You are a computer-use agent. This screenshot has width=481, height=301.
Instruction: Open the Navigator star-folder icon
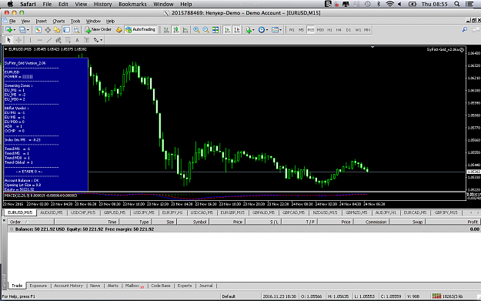[57, 30]
